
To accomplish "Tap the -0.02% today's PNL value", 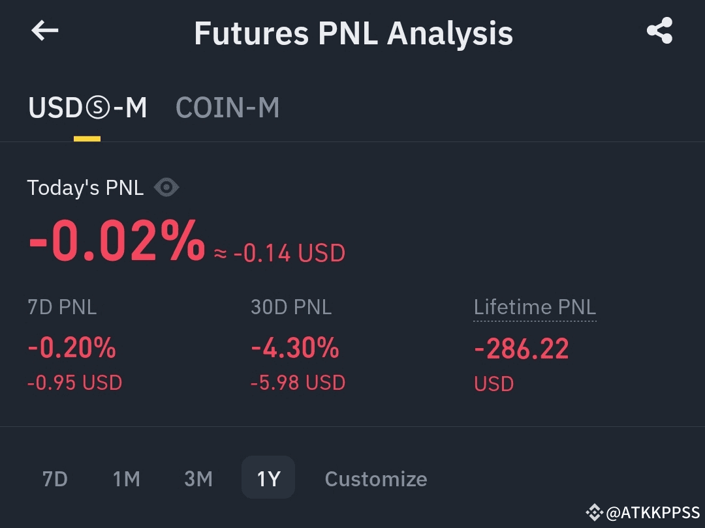I will tap(117, 241).
